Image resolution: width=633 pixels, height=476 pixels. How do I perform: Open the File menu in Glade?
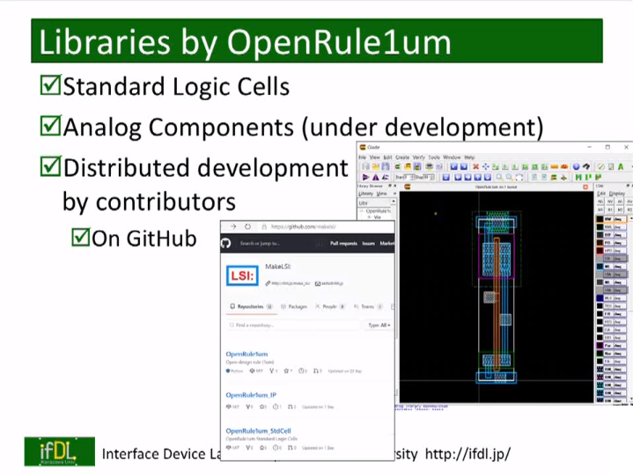pos(362,157)
